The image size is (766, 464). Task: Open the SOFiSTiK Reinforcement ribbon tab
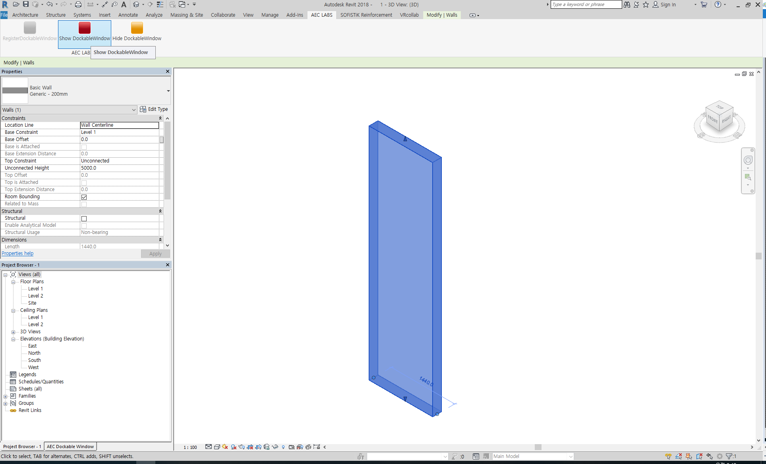366,15
